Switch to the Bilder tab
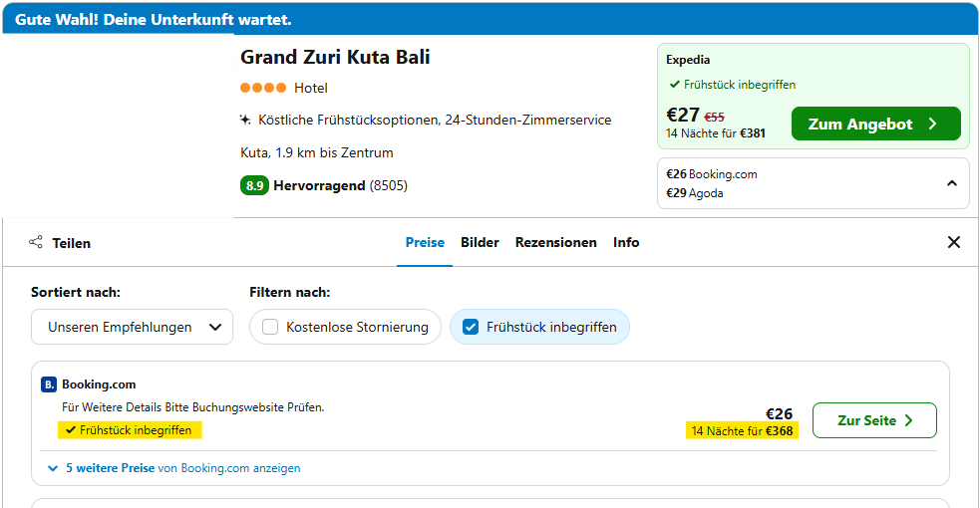Screen dimensions: 980x508 pos(480,242)
